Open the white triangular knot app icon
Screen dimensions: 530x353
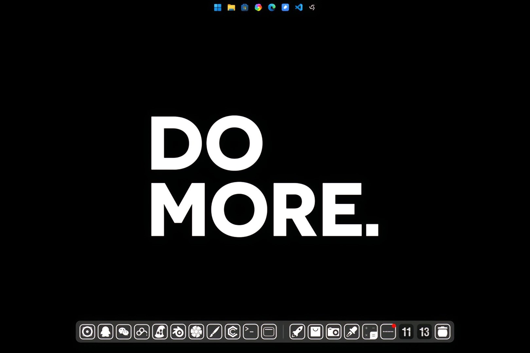312,7
